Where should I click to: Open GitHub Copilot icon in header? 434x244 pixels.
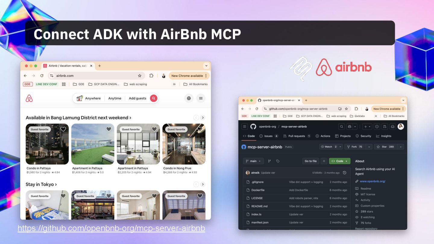click(349, 127)
